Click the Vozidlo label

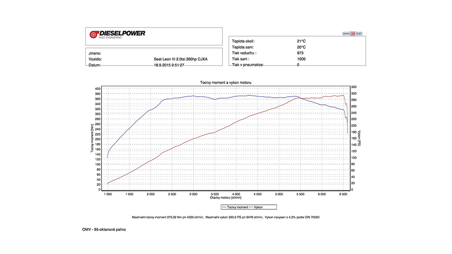pos(95,59)
